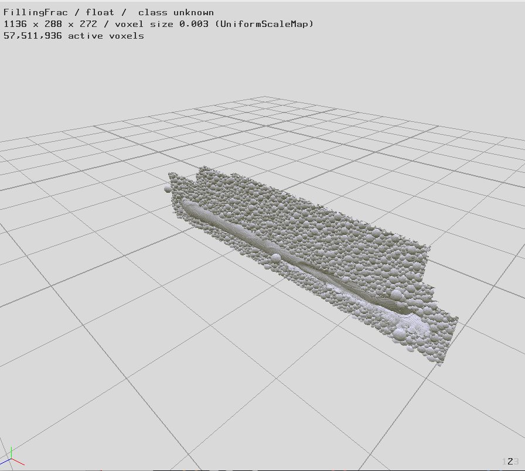
Task: Click the "class unknown" text
Action: 176,12
